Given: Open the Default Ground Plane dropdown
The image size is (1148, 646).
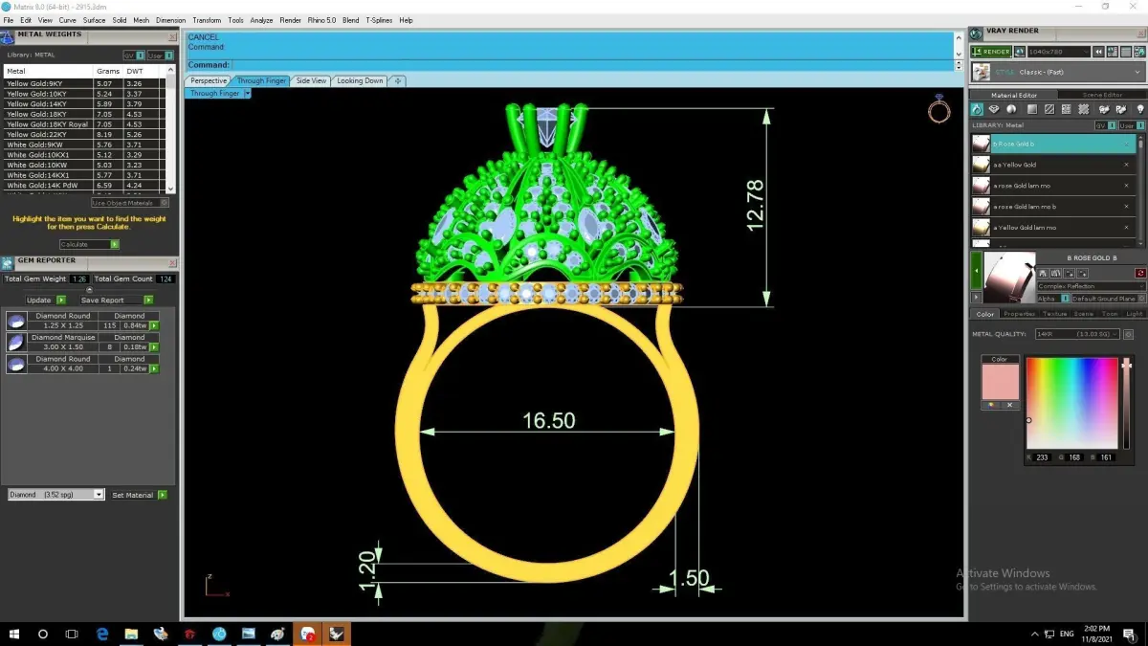Looking at the screenshot, I should pos(1109,299).
